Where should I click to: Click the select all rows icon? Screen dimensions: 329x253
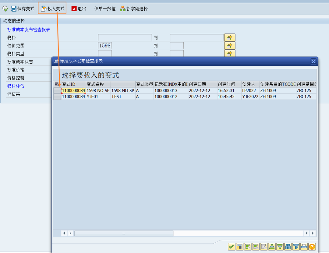248,247
